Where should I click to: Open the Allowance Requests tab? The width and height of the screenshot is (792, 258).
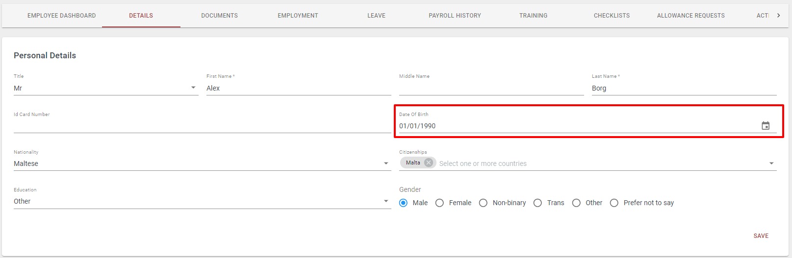point(690,16)
